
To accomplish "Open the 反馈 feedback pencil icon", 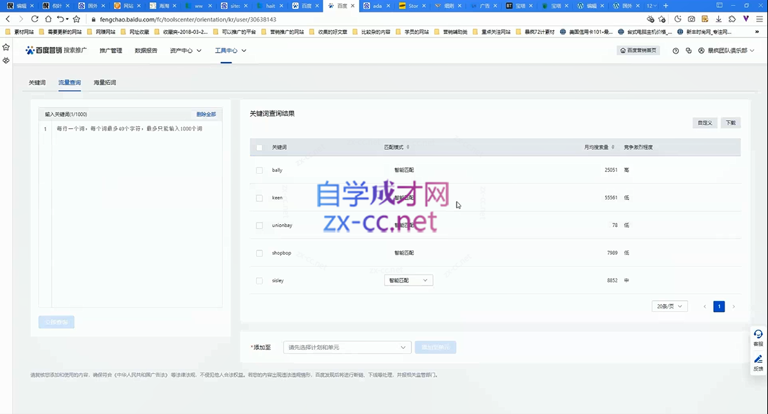I will pyautogui.click(x=758, y=359).
